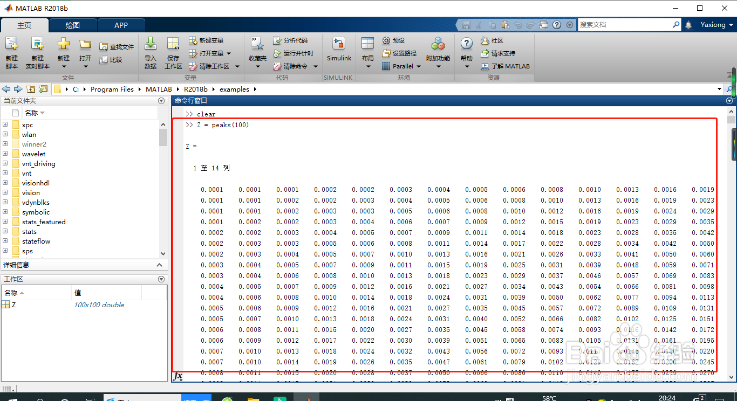Click the browse for folder icon

pyautogui.click(x=43, y=89)
